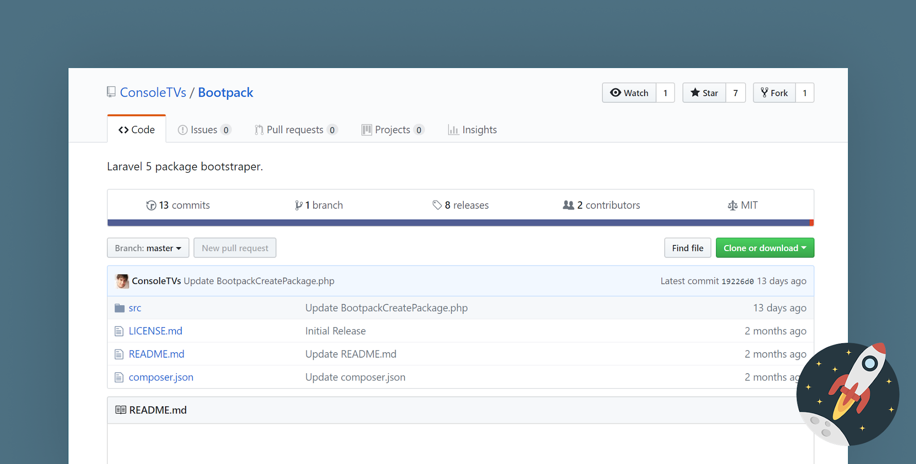Viewport: 916px width, 464px height.
Task: Open the composer.json file
Action: (x=161, y=378)
